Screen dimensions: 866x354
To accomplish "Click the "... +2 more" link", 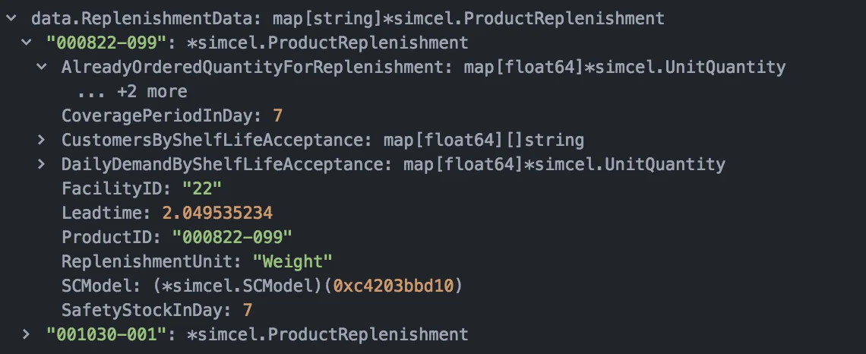I will pos(132,91).
